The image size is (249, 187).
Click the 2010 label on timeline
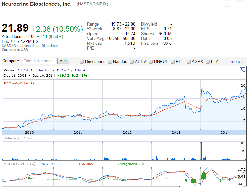point(29,132)
